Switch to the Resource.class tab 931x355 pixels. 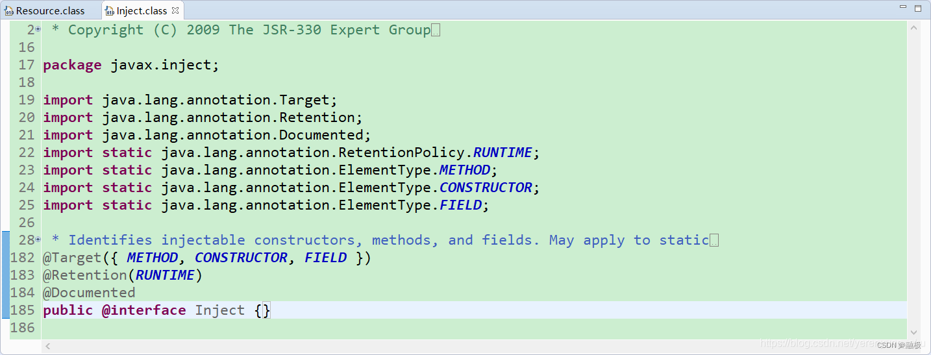click(45, 10)
